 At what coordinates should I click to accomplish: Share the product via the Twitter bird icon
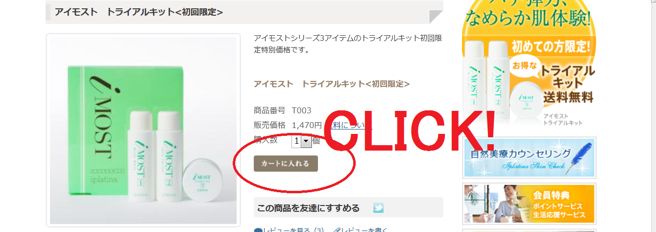click(x=378, y=208)
